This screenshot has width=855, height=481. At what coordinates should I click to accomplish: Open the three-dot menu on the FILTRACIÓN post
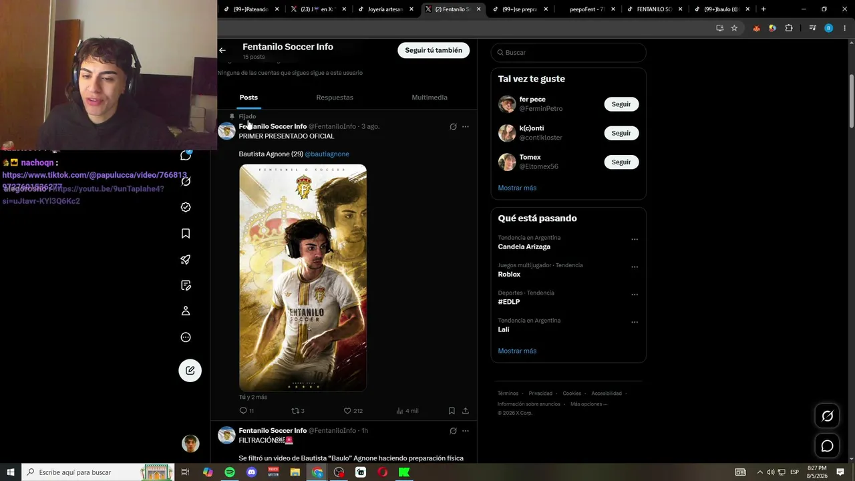(466, 431)
